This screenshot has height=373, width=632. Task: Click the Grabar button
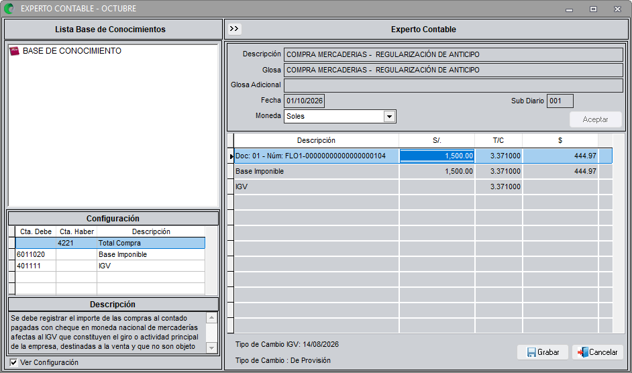click(543, 352)
